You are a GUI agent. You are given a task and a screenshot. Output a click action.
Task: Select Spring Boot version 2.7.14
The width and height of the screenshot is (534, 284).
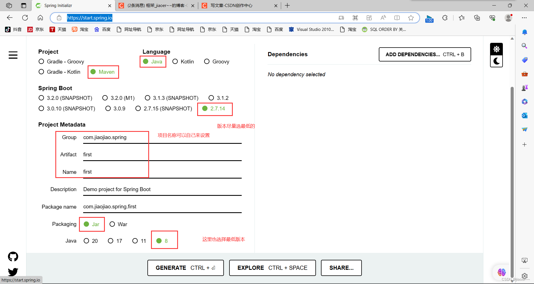tap(214, 108)
